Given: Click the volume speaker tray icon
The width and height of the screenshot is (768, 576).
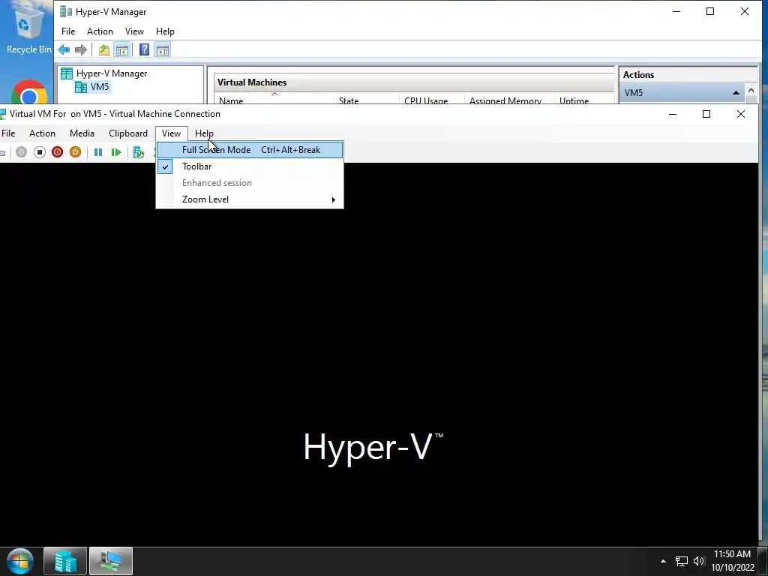Looking at the screenshot, I should 699,561.
